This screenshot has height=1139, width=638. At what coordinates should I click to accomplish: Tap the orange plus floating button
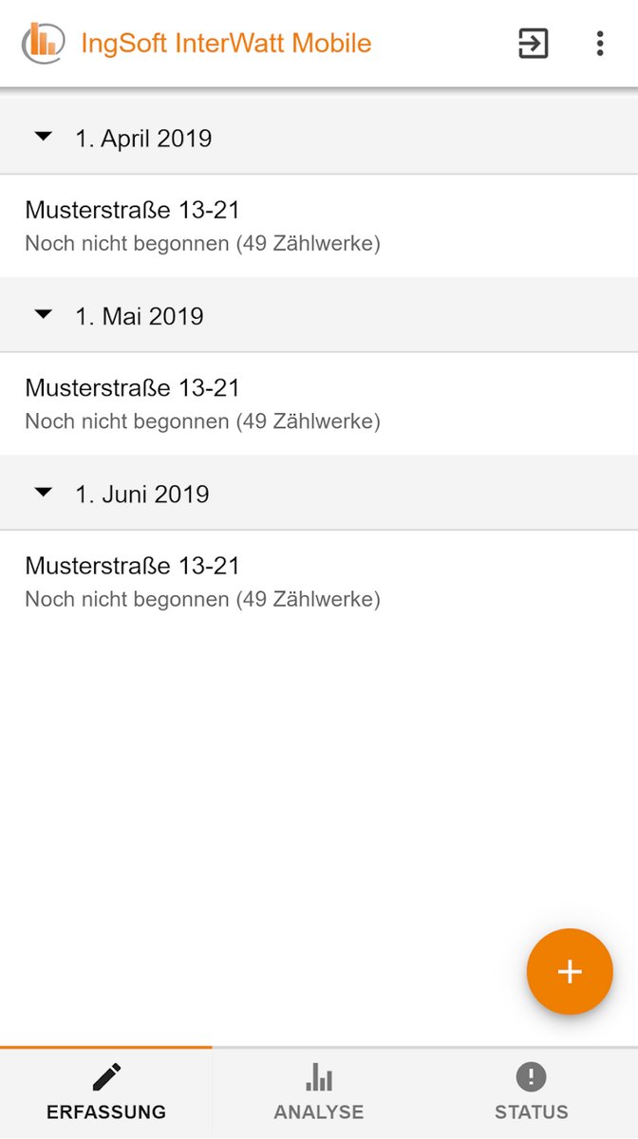[x=570, y=971]
